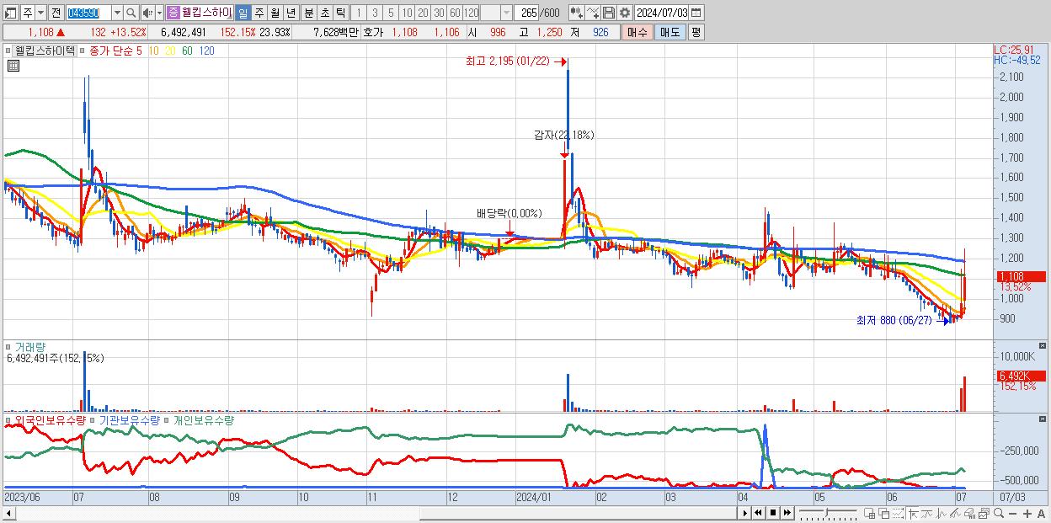The width and height of the screenshot is (1051, 523).
Task: Click the red 매수 buy button
Action: pyautogui.click(x=637, y=32)
